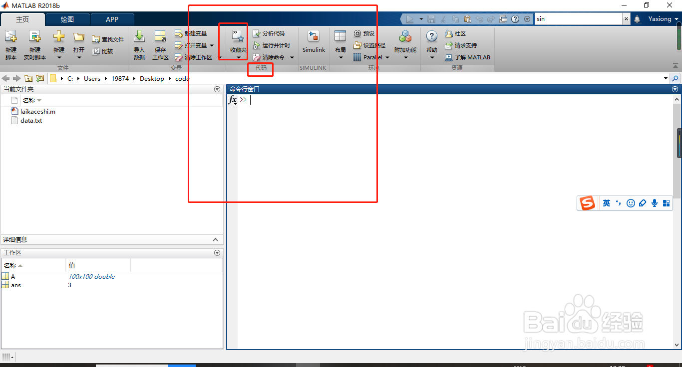Expand the 打开变量 dropdown
Screen dimensions: 682x367
[x=212, y=45]
